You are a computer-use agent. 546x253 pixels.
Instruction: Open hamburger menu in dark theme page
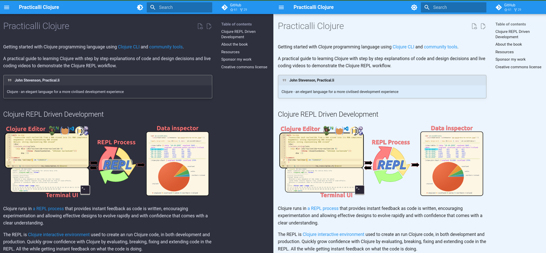[x=7, y=7]
